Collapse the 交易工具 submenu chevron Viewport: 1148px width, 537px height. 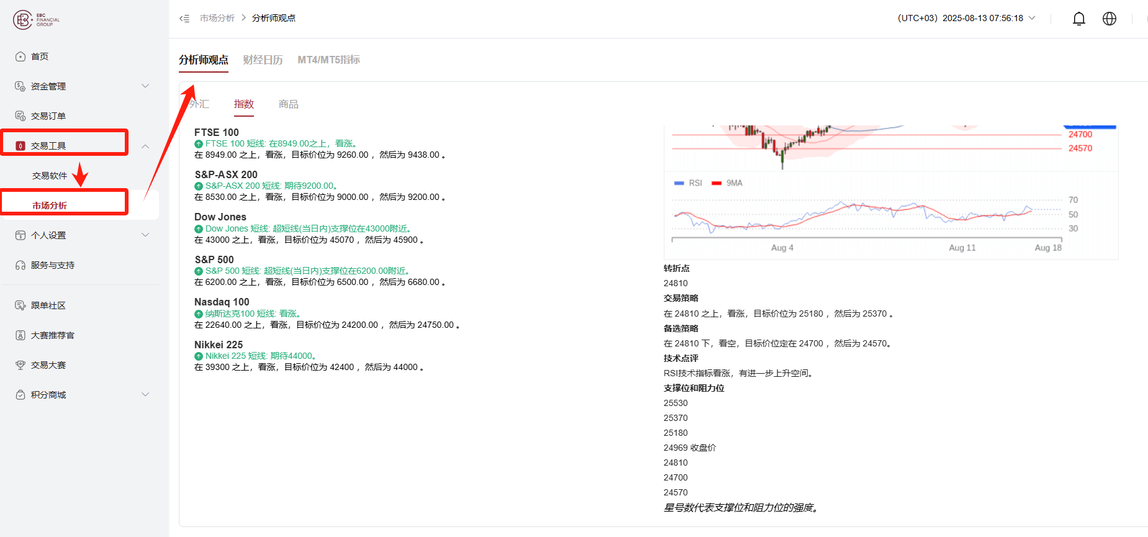[145, 147]
